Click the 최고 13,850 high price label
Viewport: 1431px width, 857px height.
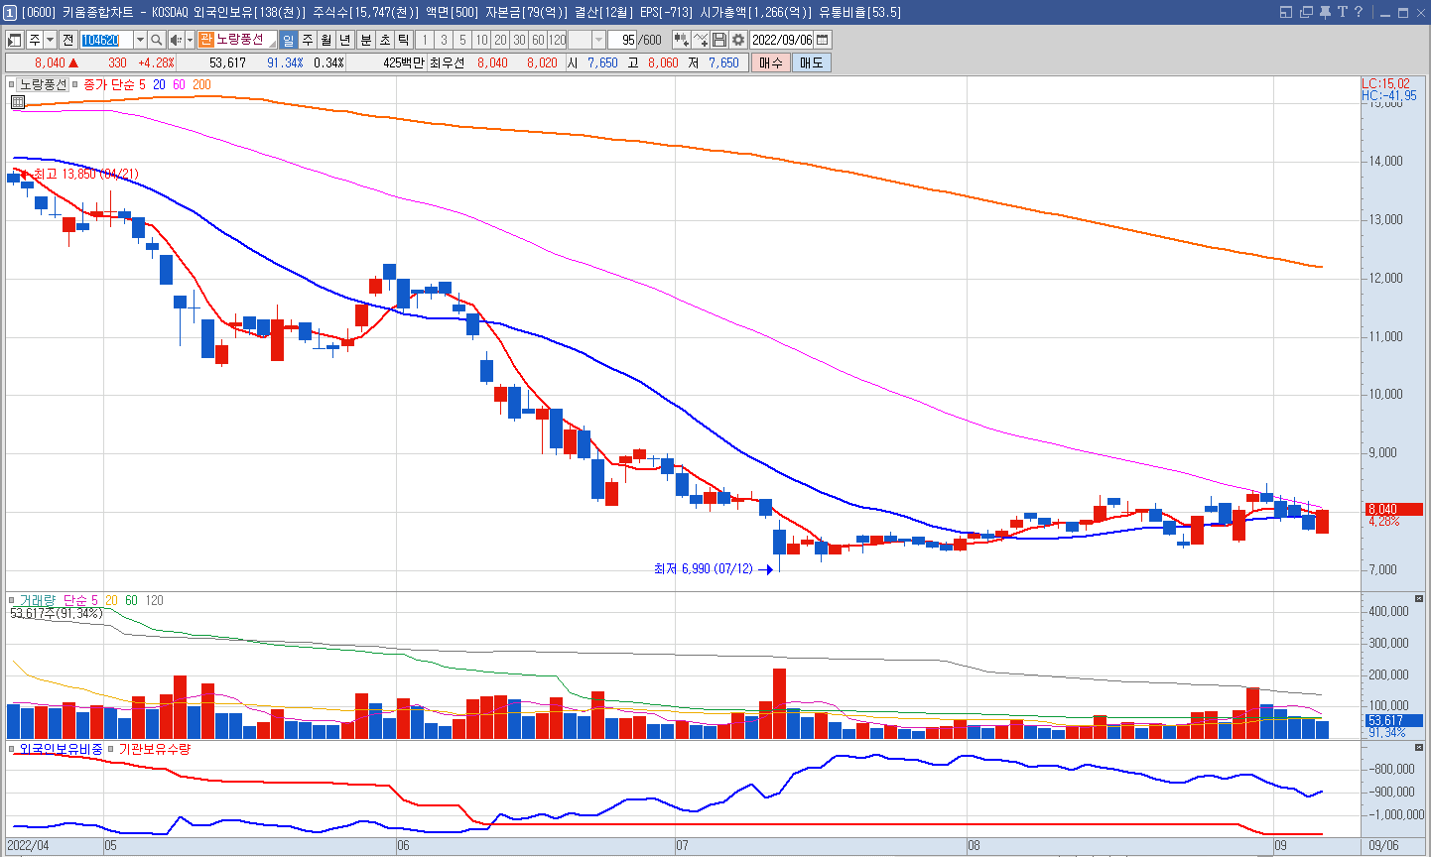86,175
